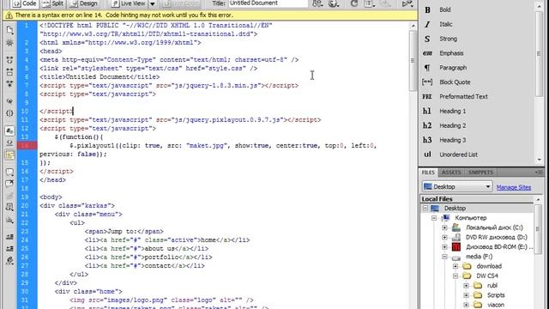The image size is (549, 309).
Task: Collapse the DW CS4 folder
Action: (455, 276)
